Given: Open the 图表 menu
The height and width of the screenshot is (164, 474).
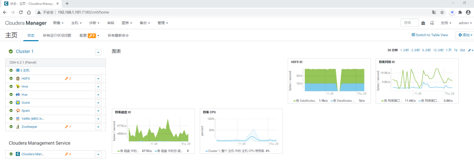Looking at the screenshot, I should pyautogui.click(x=127, y=23).
